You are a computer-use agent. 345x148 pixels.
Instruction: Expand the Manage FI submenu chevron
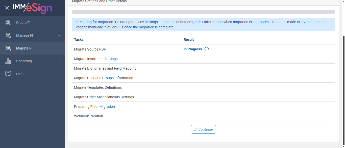[59, 35]
